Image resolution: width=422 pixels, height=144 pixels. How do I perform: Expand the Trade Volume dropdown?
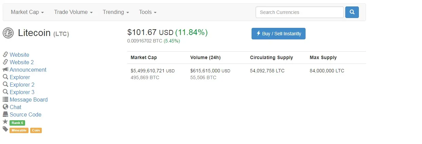coord(73,12)
